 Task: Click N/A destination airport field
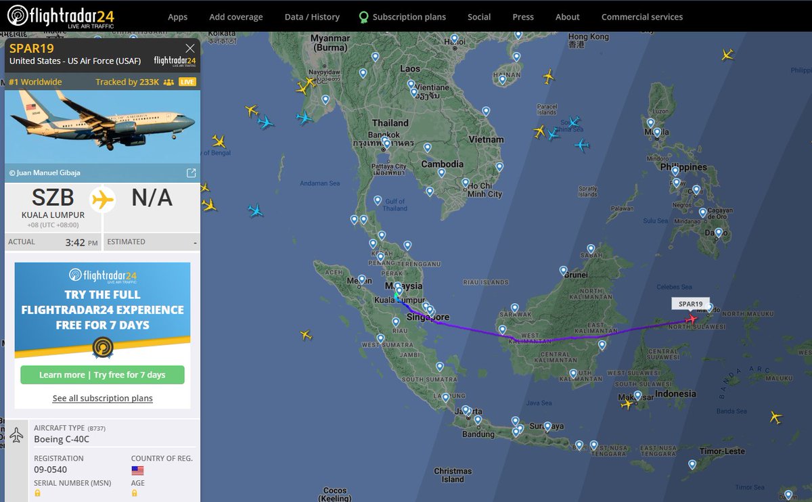coord(152,198)
